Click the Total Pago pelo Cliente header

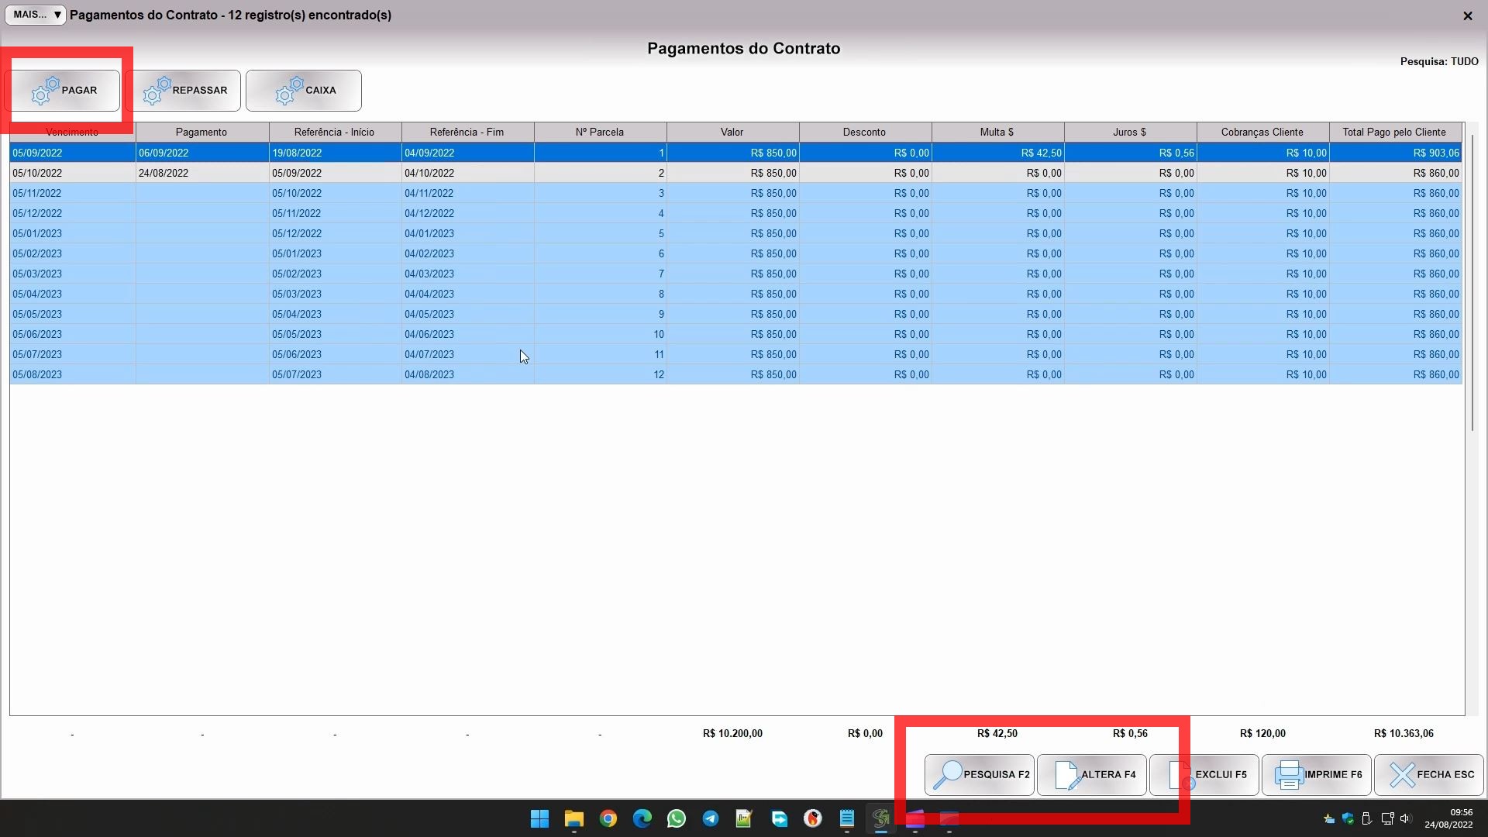click(1394, 133)
